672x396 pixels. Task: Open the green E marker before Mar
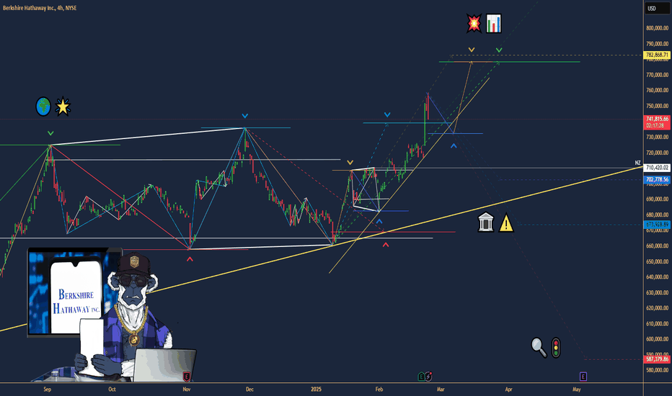pos(421,377)
